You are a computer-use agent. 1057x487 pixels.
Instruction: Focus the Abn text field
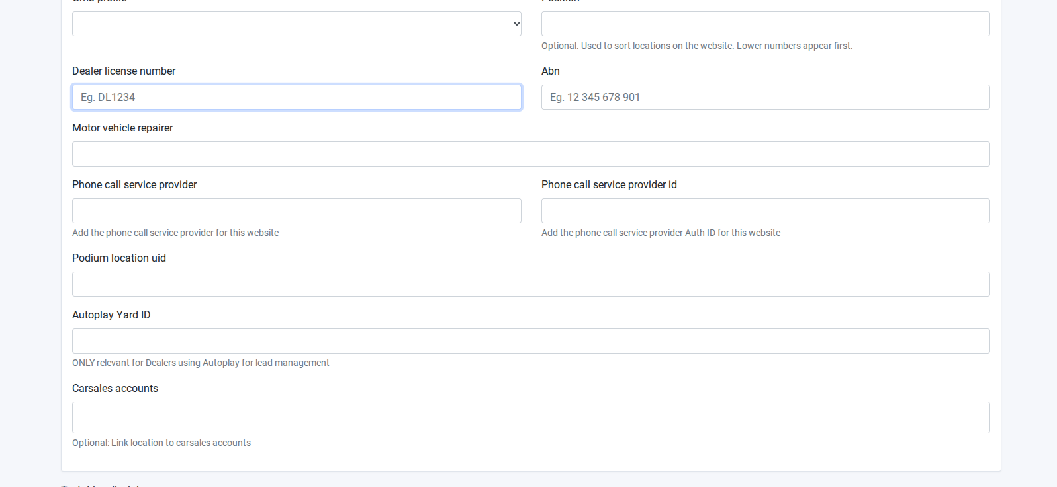pyautogui.click(x=765, y=97)
